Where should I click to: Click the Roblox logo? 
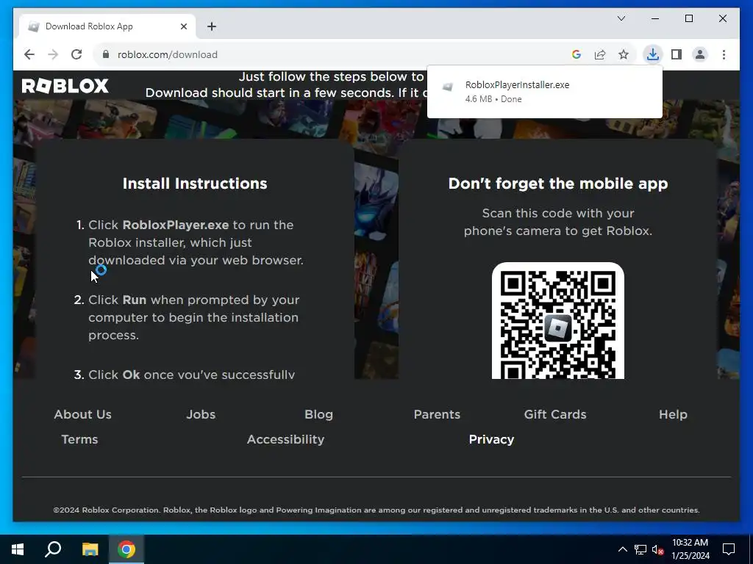65,86
